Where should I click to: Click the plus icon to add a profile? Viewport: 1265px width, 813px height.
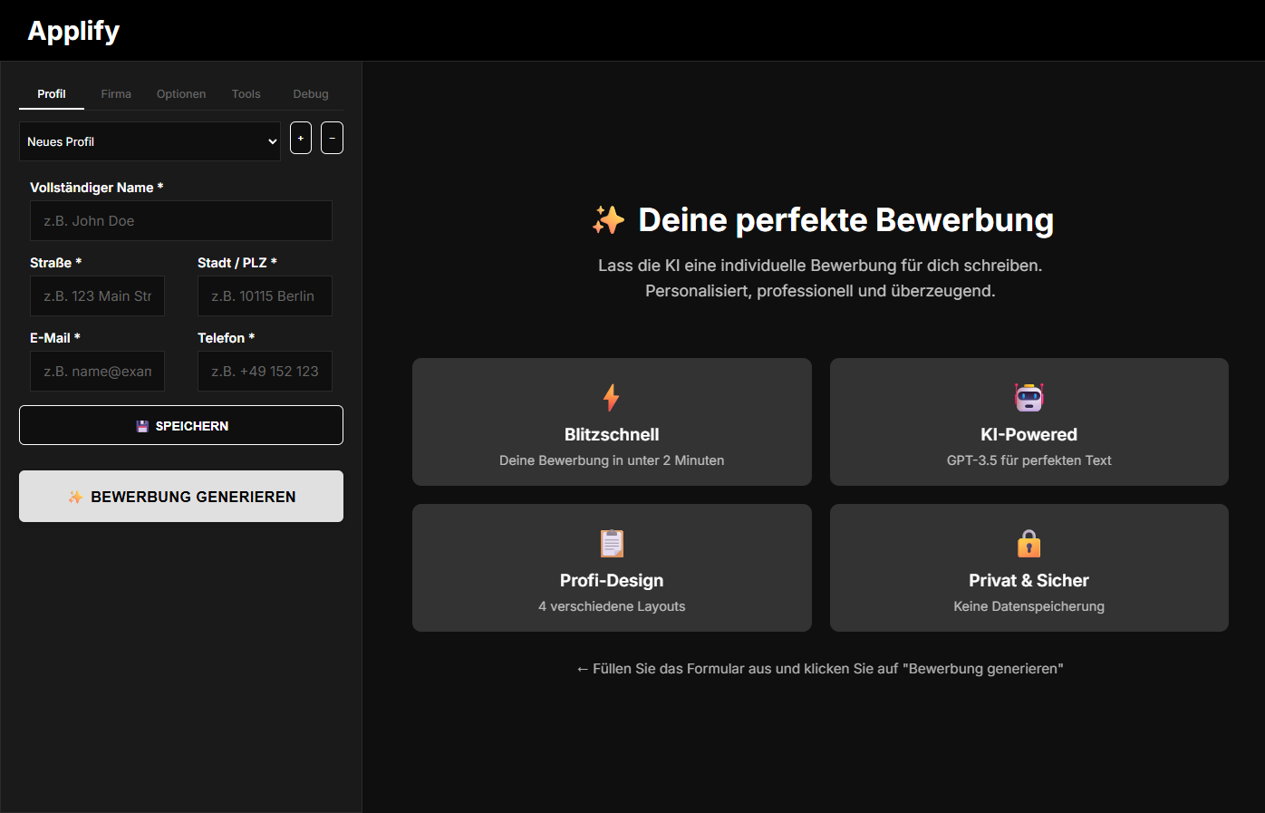click(300, 137)
